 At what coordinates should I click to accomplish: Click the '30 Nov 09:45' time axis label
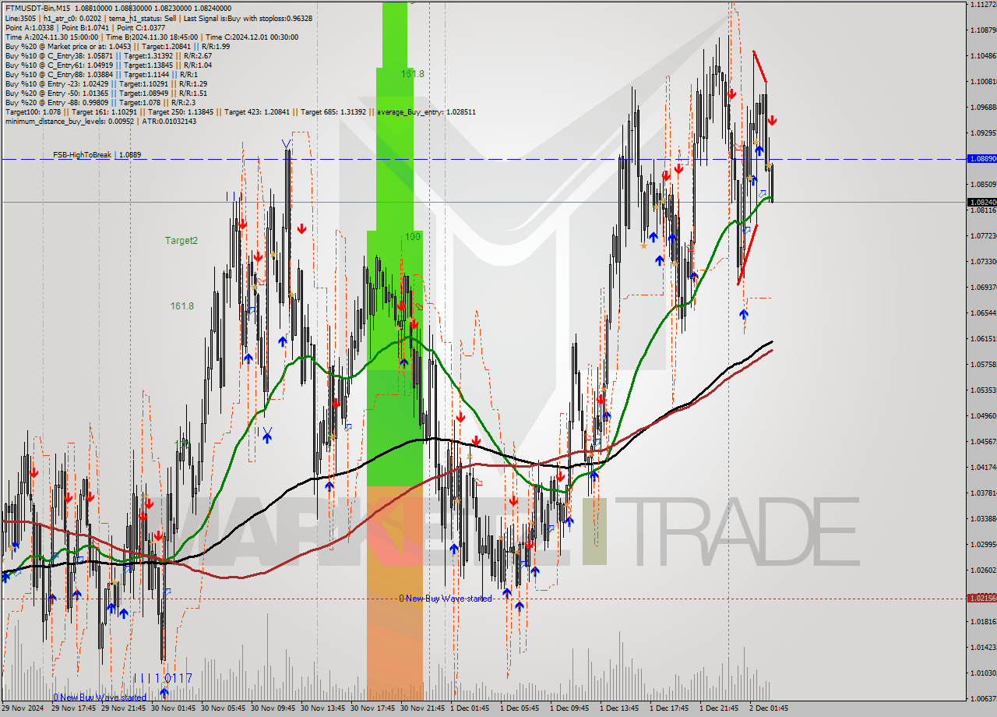coord(273,708)
